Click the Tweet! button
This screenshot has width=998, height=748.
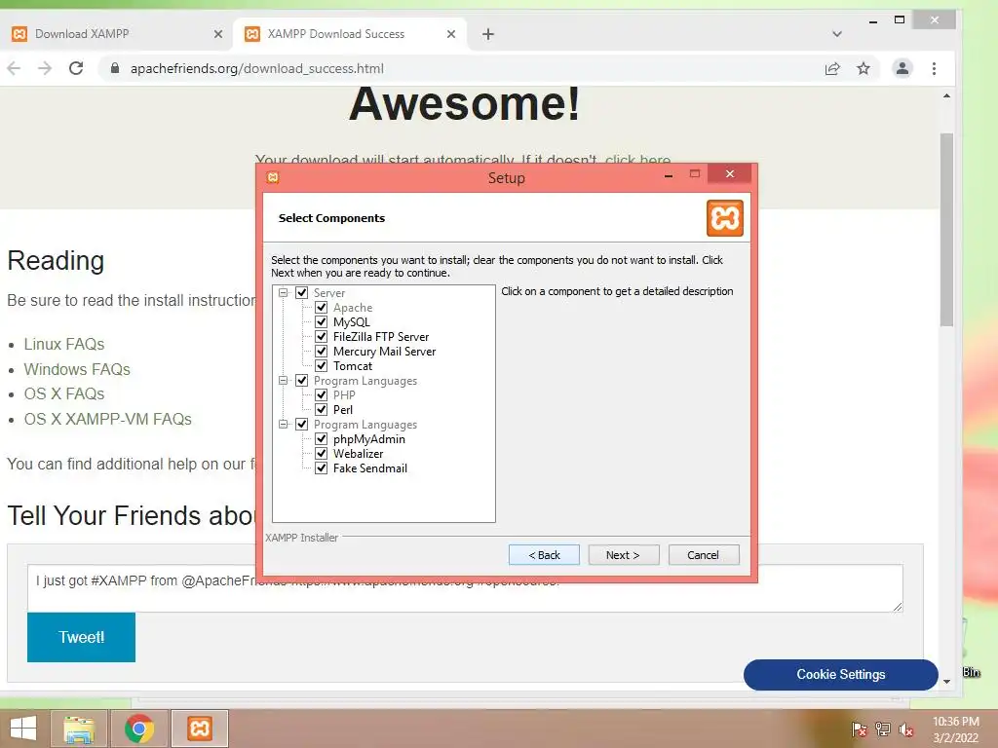click(x=82, y=637)
